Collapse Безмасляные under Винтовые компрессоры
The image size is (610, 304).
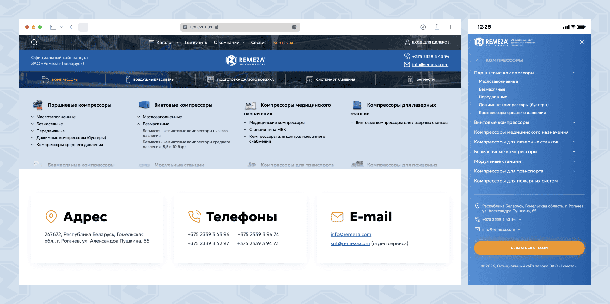point(138,124)
